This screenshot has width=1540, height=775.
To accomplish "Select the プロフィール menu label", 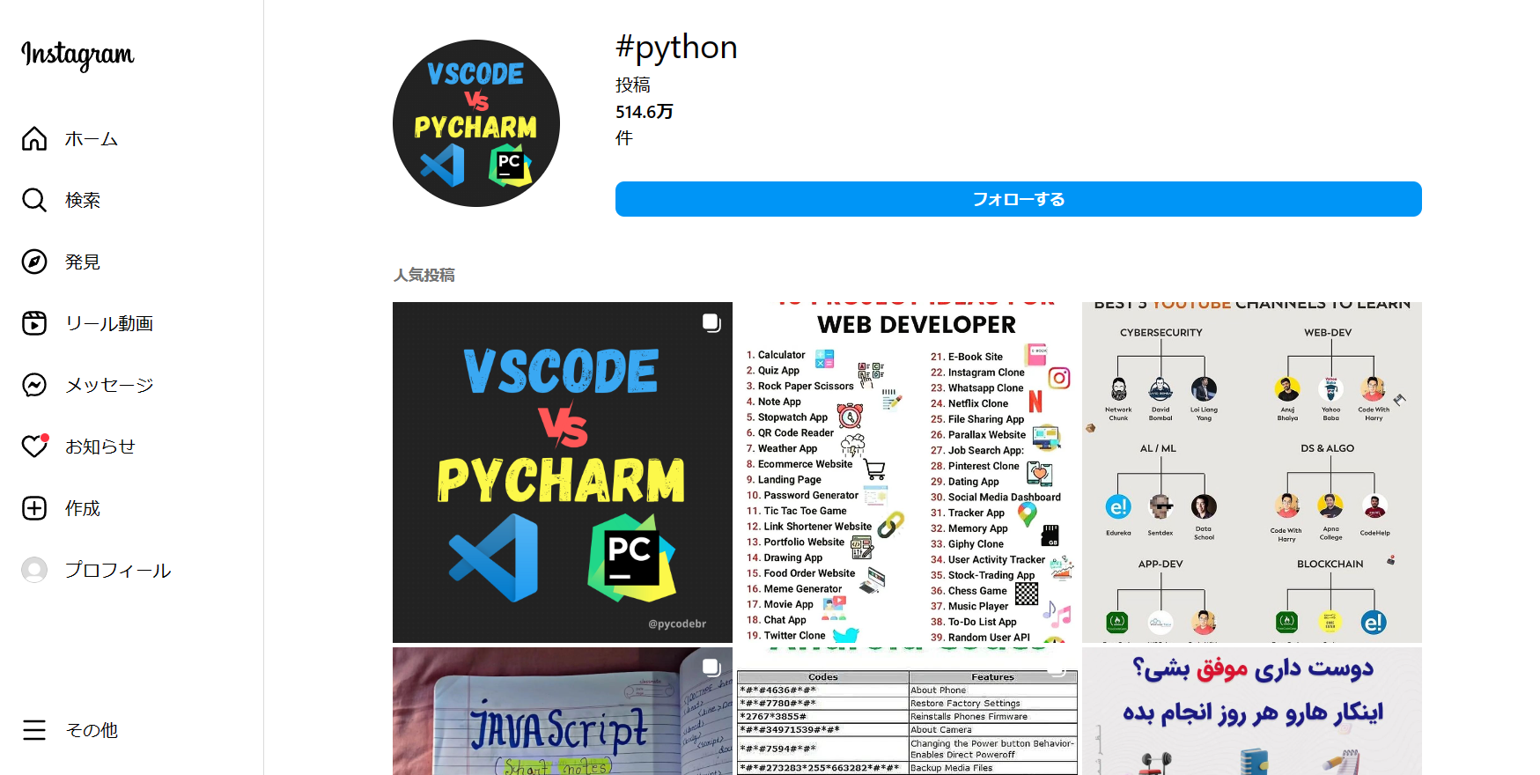I will (x=118, y=571).
